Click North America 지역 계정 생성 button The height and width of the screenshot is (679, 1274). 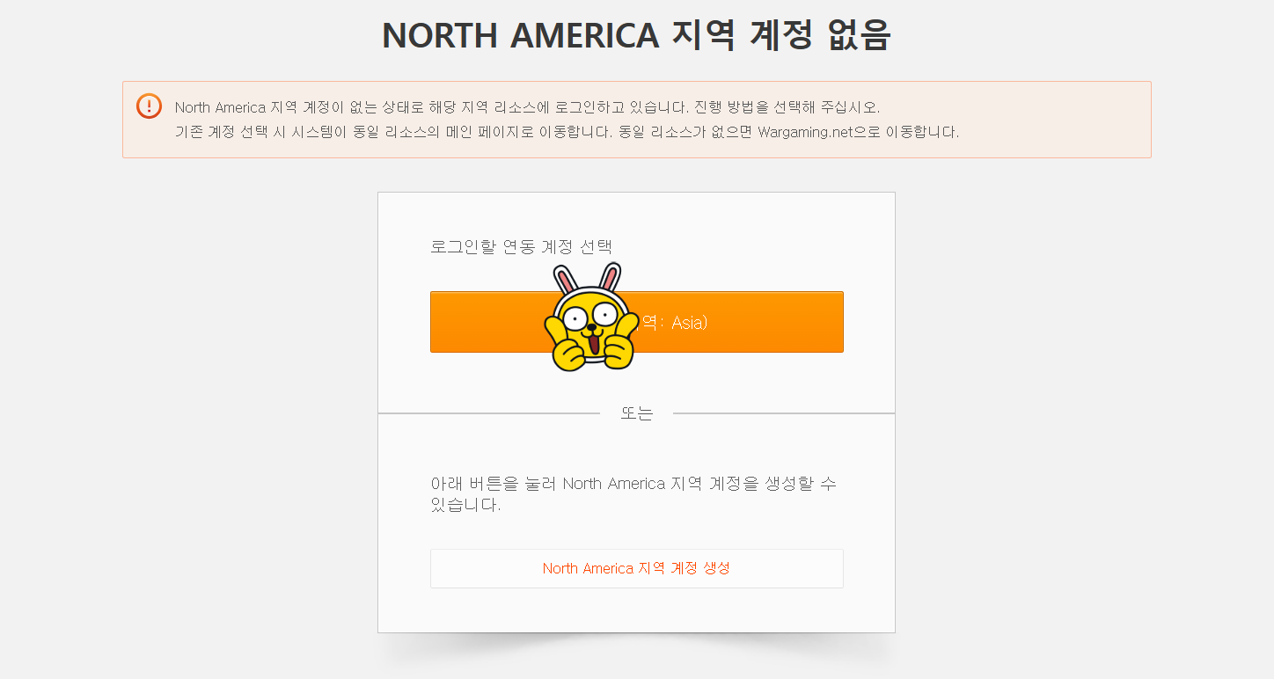(637, 568)
